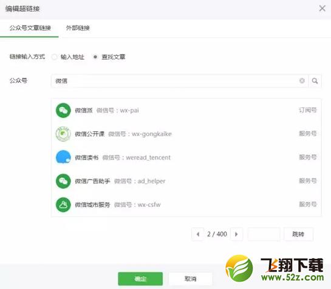Screen dimensions: 331x289
Task: Focus the page number jump field
Action: pyautogui.click(x=264, y=234)
